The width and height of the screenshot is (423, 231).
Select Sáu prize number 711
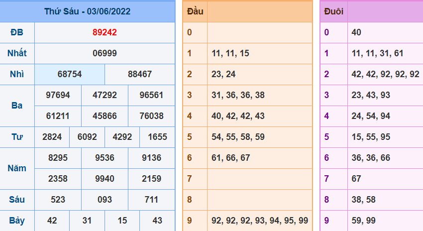151,200
